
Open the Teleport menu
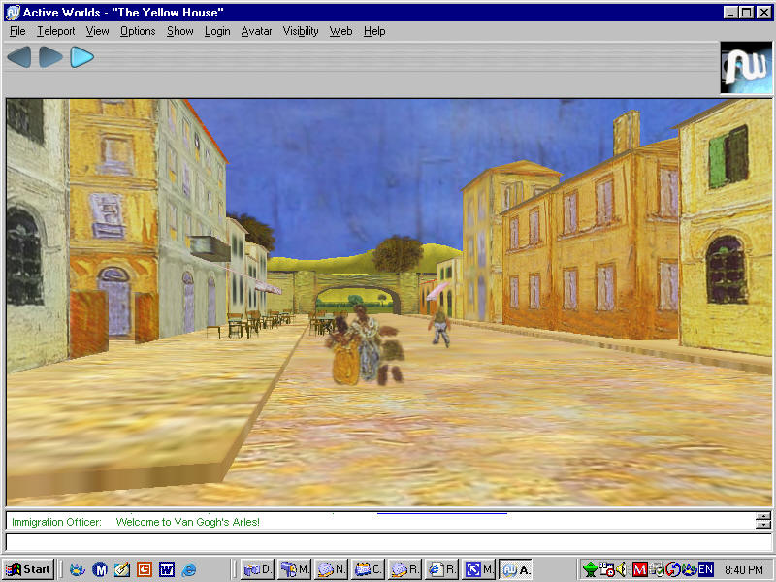(x=55, y=31)
